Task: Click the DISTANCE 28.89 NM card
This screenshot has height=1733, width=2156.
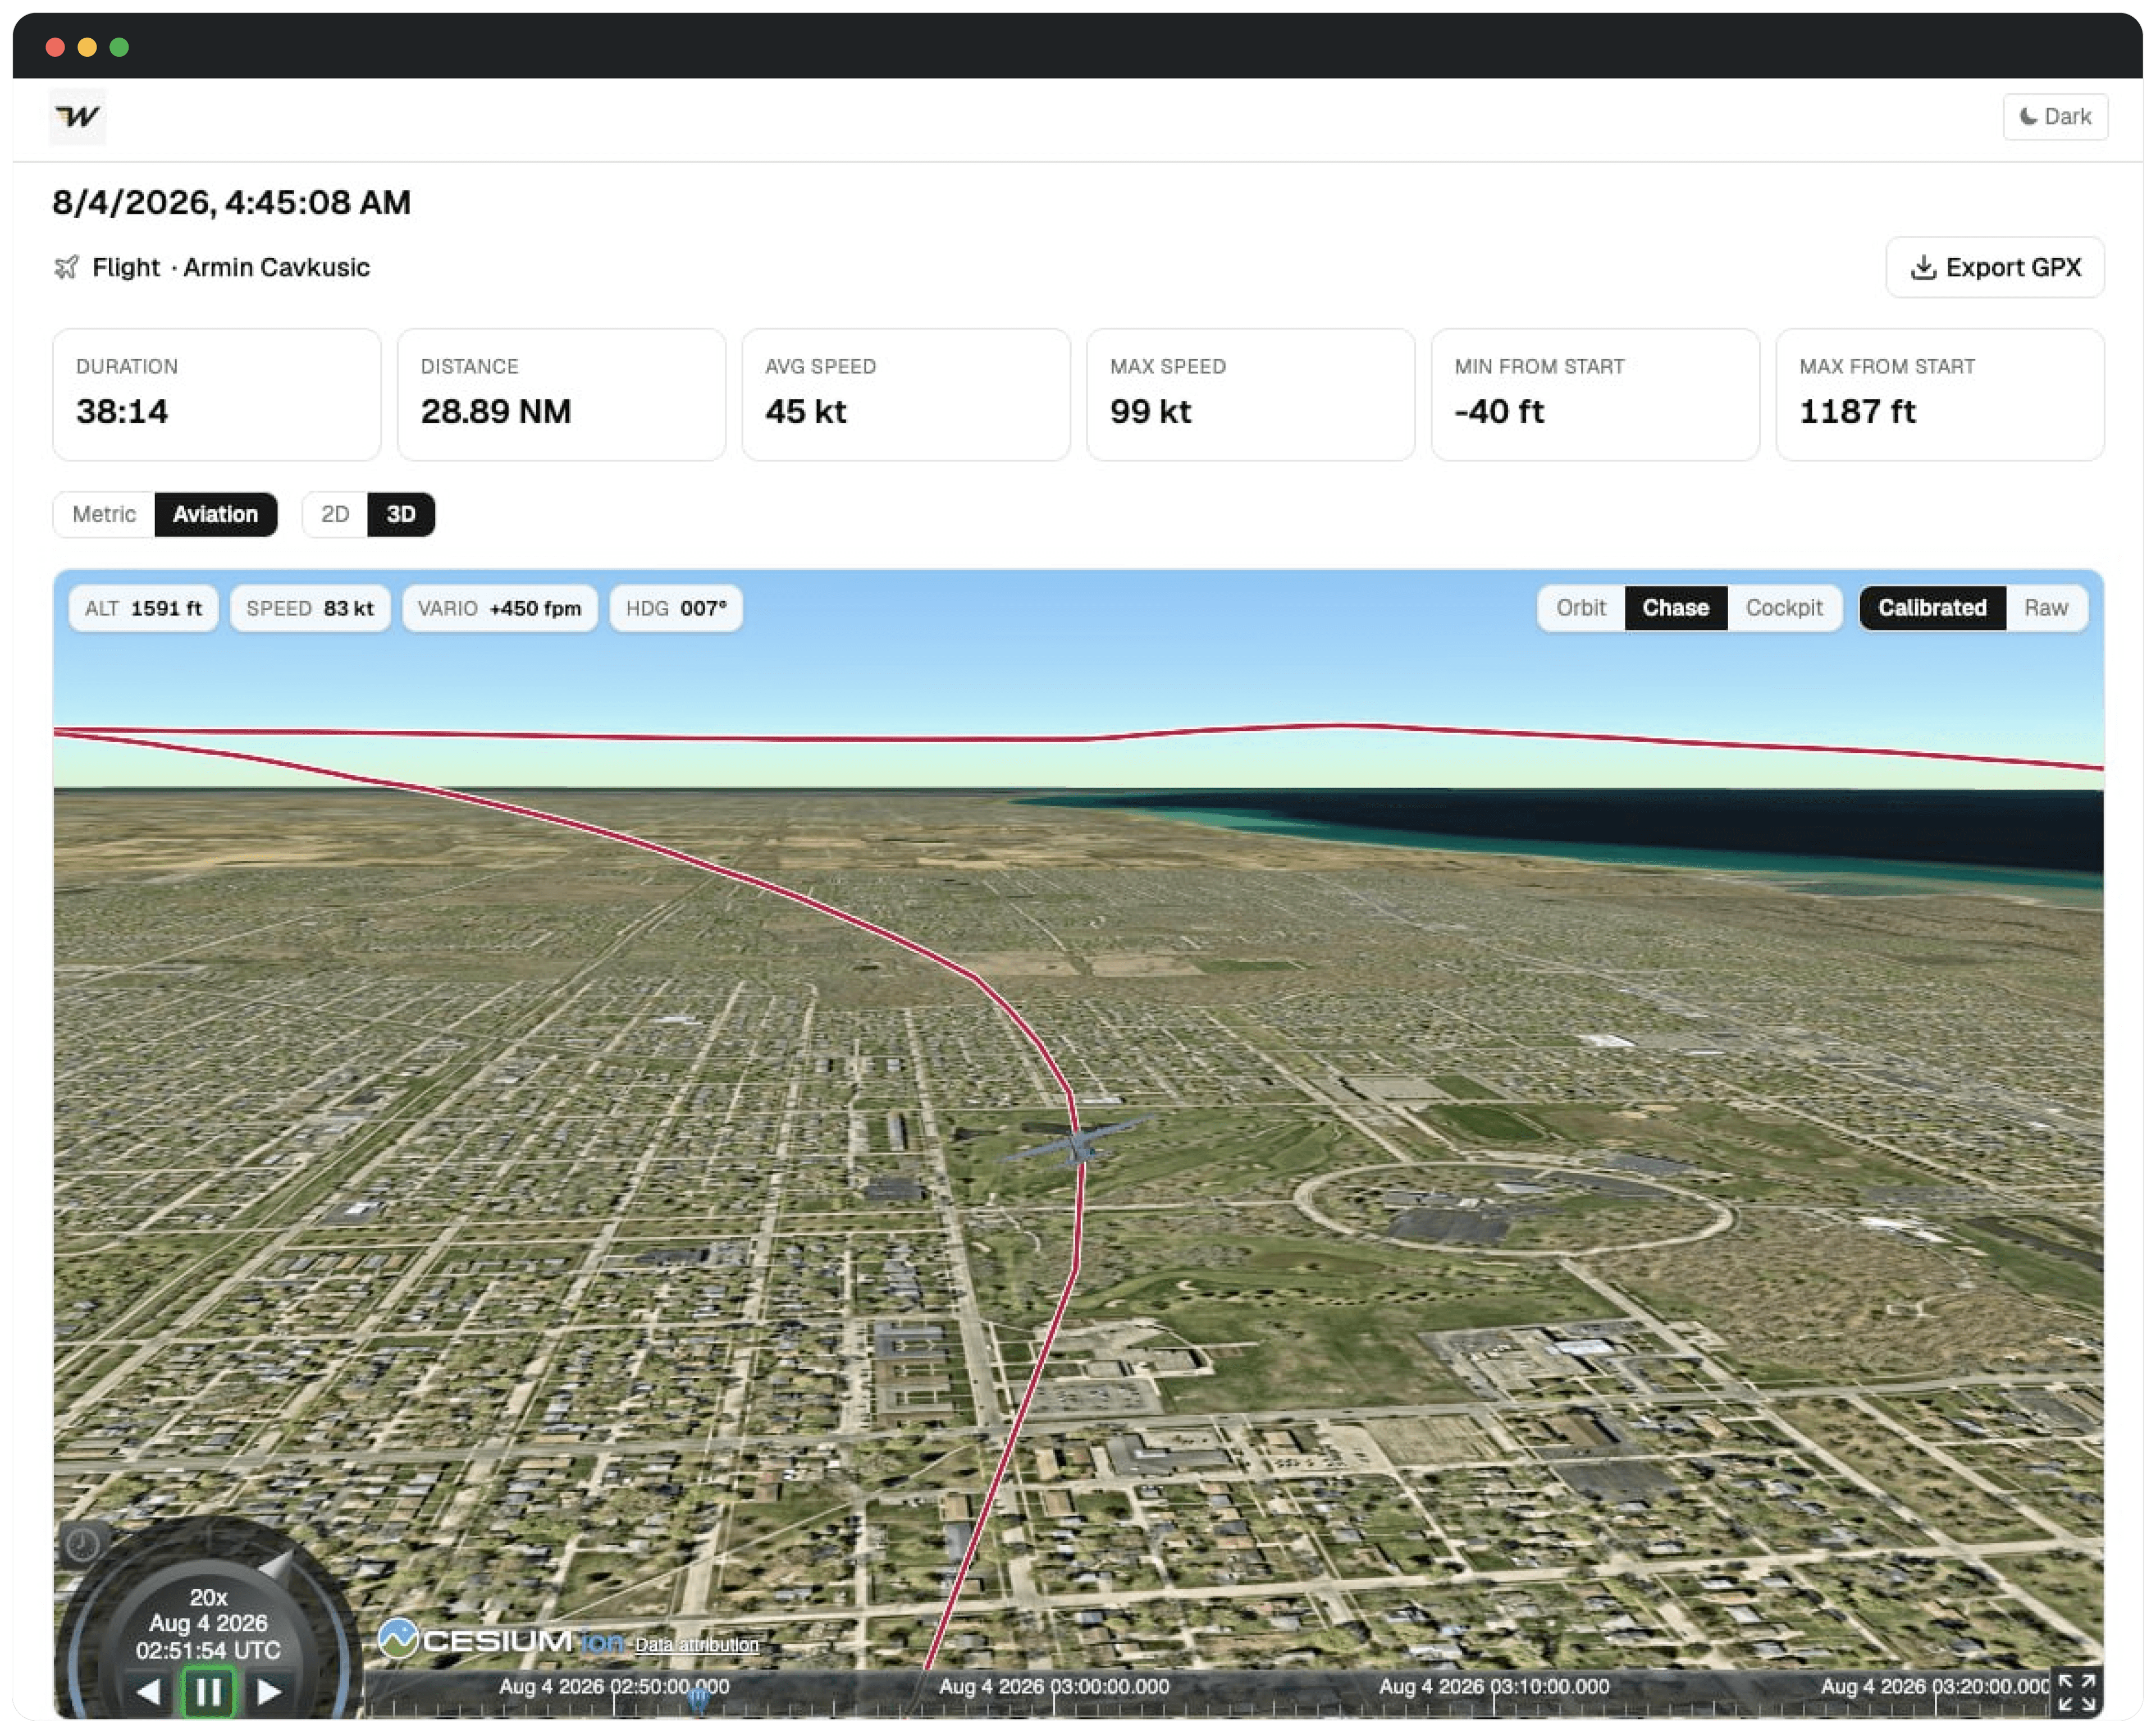Action: (x=561, y=394)
